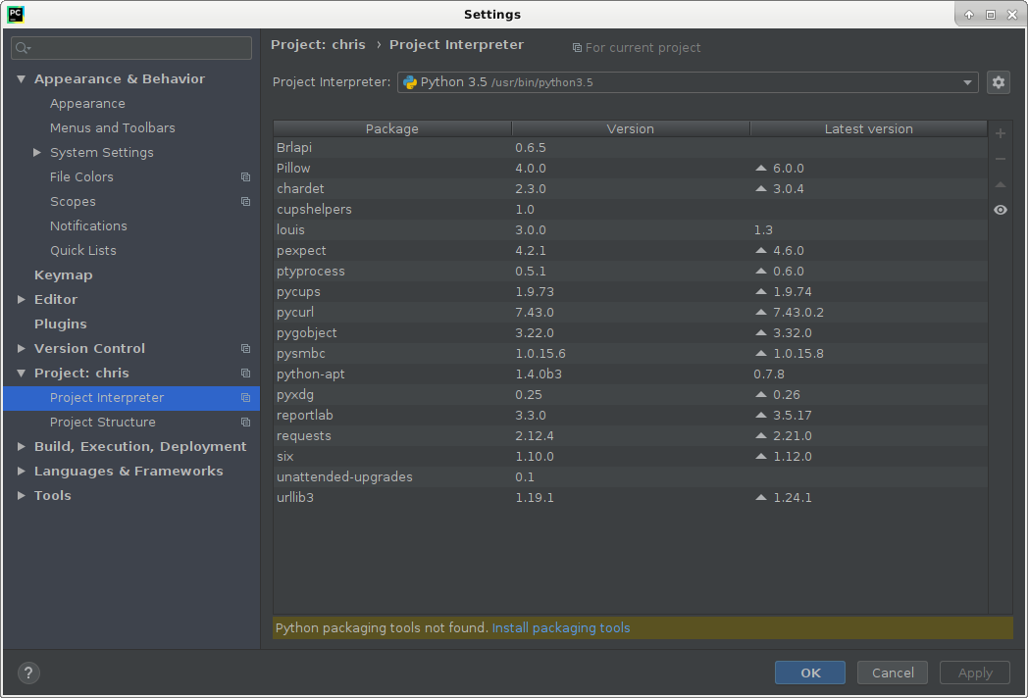1028x698 pixels.
Task: Select the pyxdg package row
Action: (x=630, y=394)
